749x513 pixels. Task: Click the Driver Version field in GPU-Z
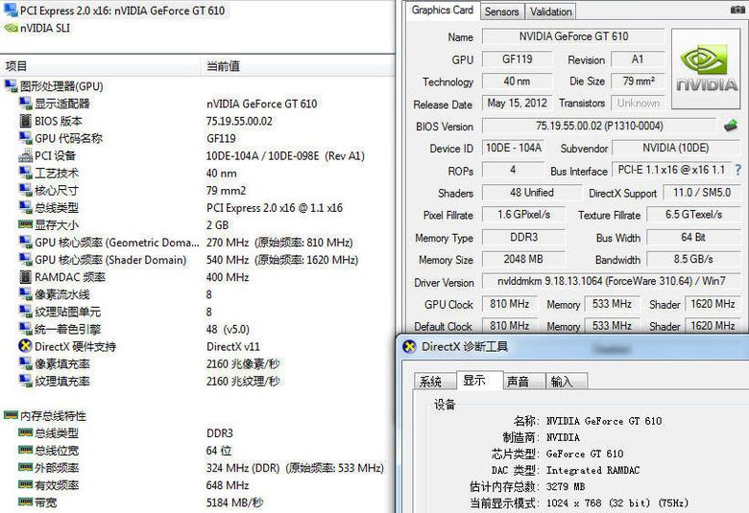(x=611, y=281)
